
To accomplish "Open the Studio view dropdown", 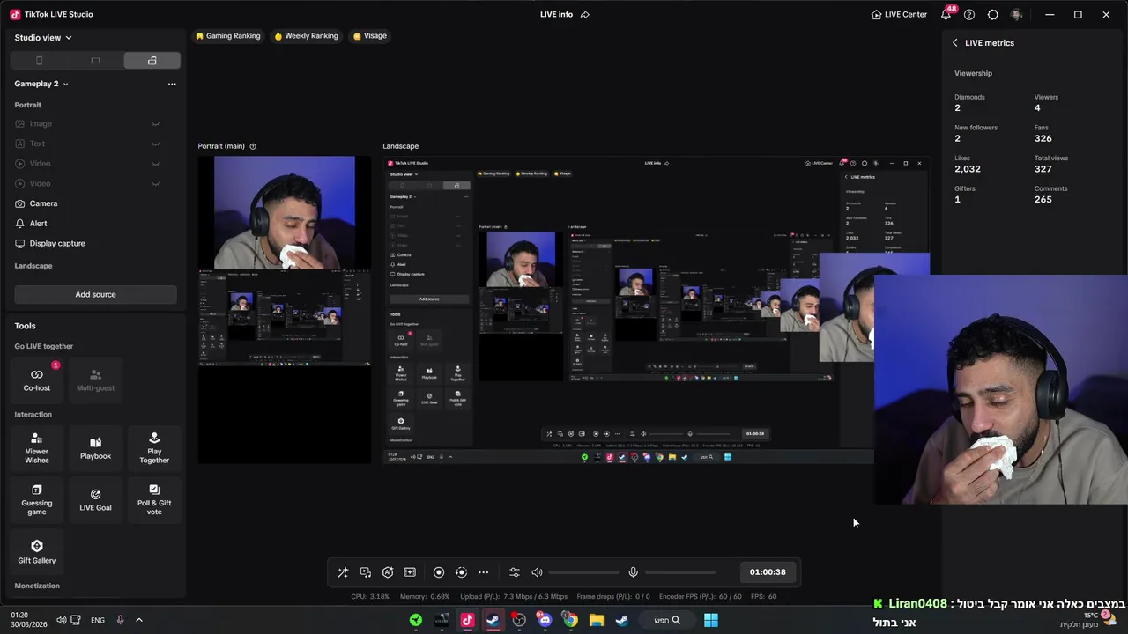I will pos(43,38).
